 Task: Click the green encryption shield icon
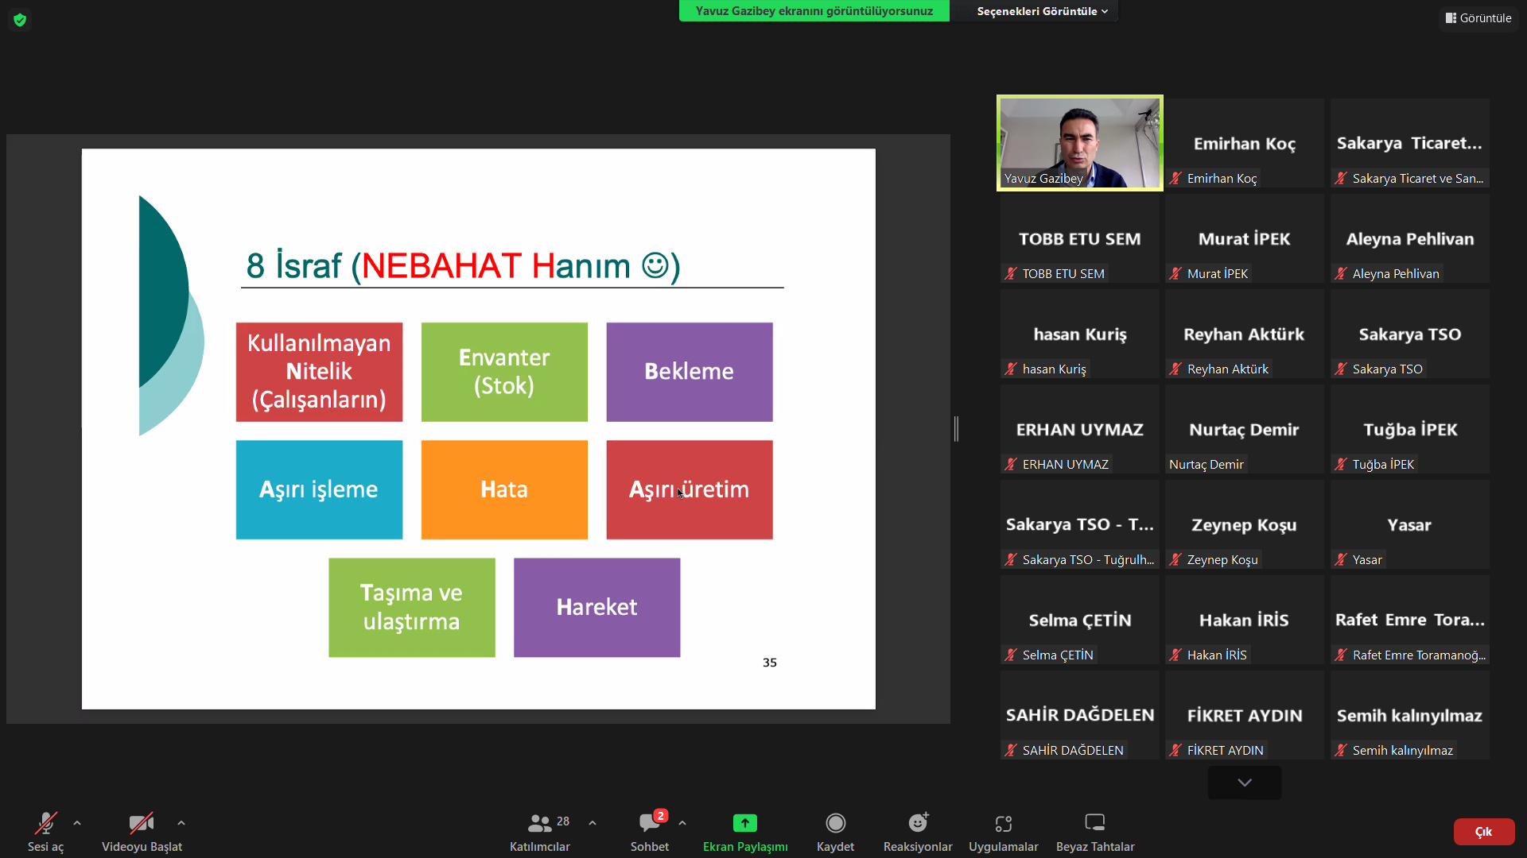pyautogui.click(x=20, y=20)
